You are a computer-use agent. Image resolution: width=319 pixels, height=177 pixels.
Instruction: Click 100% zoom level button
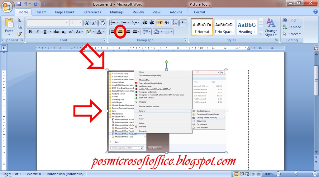[269, 174]
